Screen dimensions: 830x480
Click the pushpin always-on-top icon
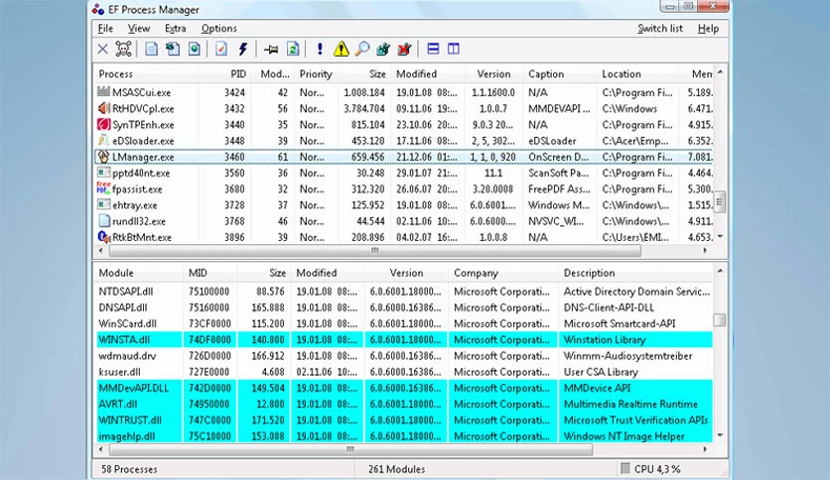[x=271, y=50]
